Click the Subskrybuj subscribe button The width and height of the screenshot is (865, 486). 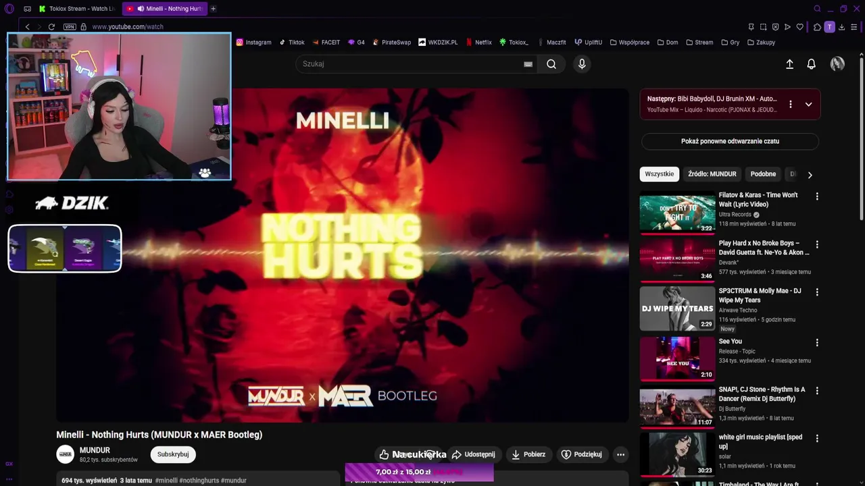point(173,454)
